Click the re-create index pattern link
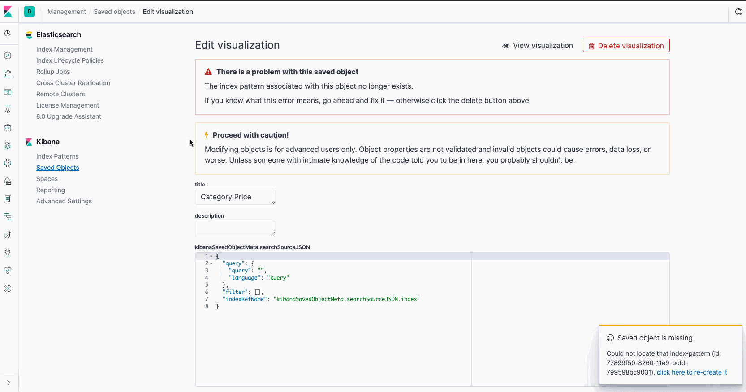The width and height of the screenshot is (746, 392). point(692,372)
